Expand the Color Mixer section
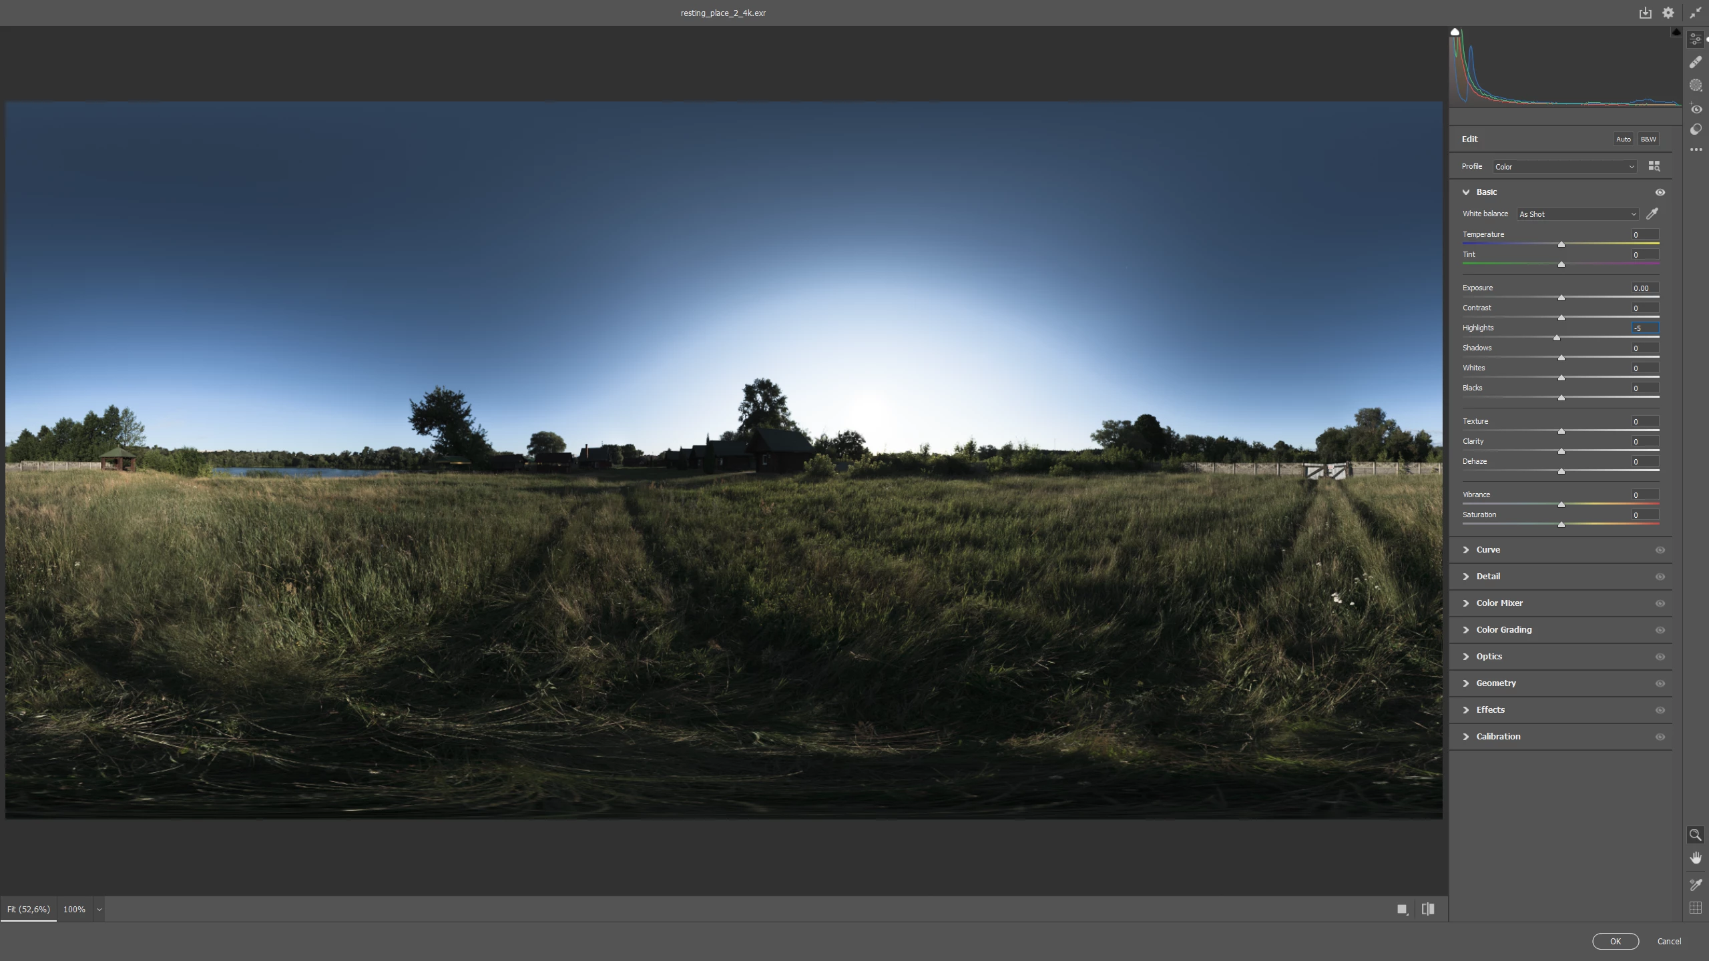Screen dimensions: 1709x961 [1499, 603]
